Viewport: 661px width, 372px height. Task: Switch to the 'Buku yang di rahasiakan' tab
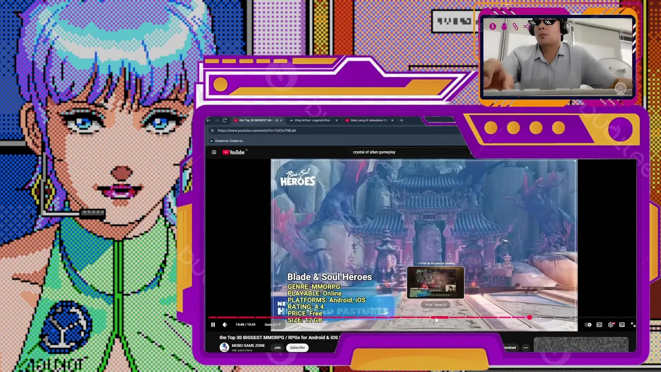point(369,120)
